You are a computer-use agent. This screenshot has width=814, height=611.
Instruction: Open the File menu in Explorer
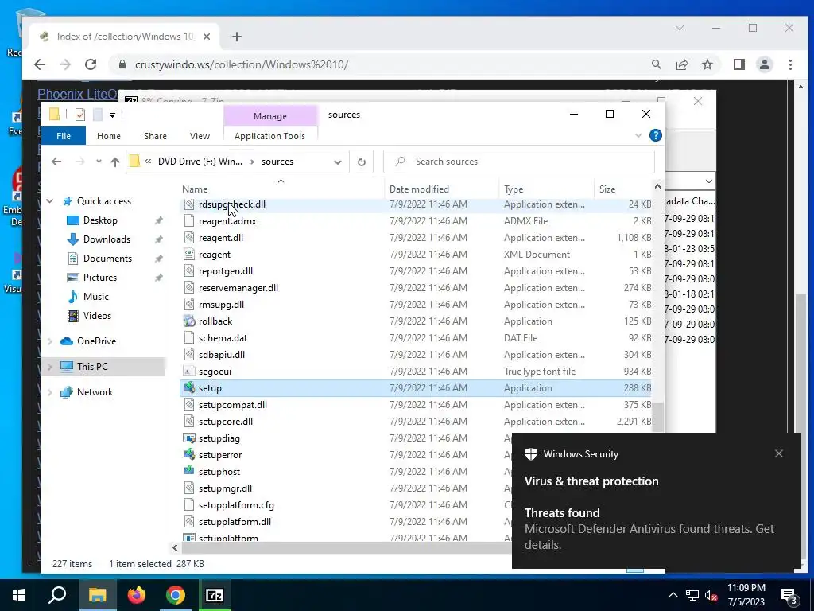[64, 136]
